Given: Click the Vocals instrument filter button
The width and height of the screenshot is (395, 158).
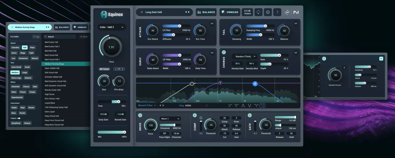Looking at the screenshot, I should (22, 113).
